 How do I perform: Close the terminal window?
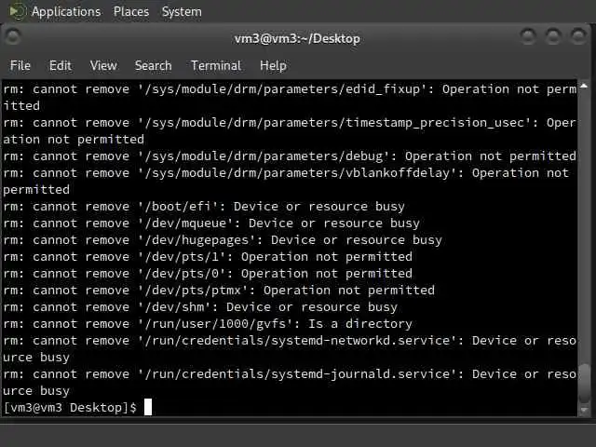click(577, 37)
